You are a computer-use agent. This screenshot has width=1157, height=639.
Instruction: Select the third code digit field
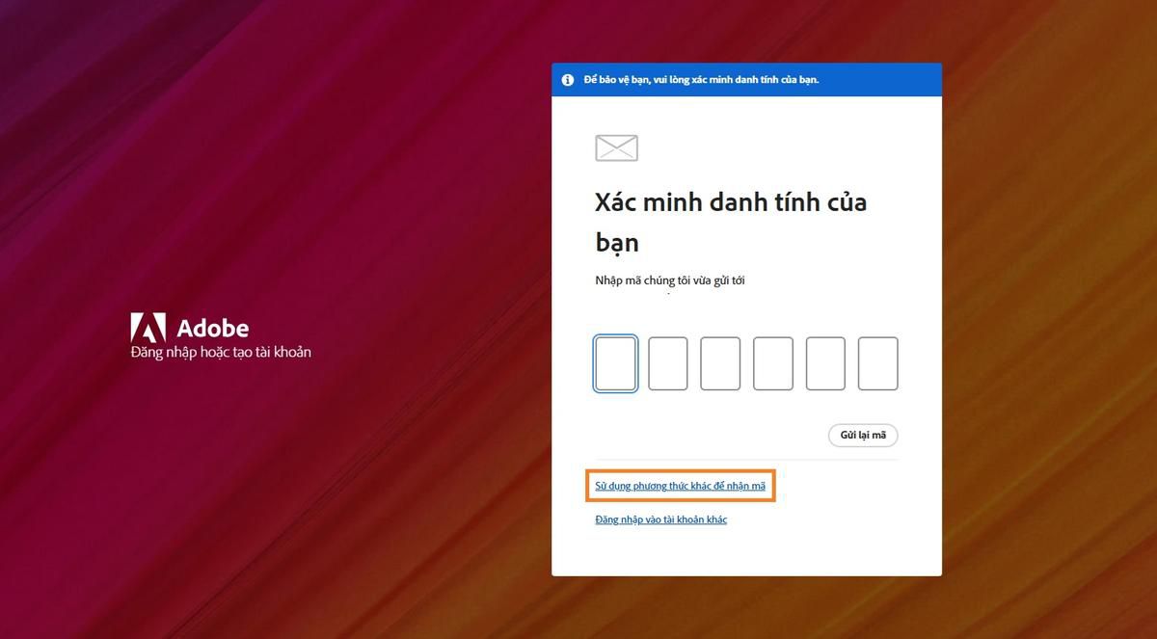point(720,363)
